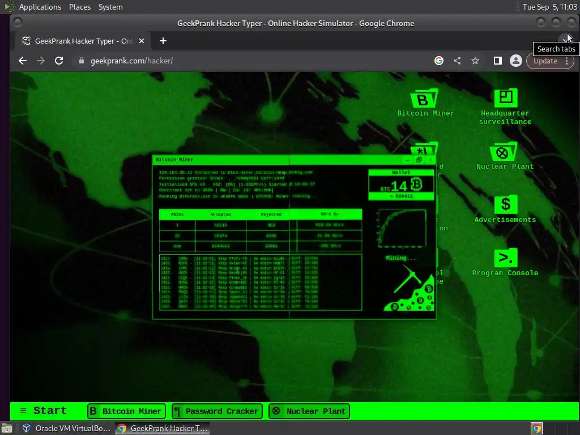Maximize the Bitcoin Miner inner window
Image resolution: width=580 pixels, height=435 pixels.
point(419,160)
